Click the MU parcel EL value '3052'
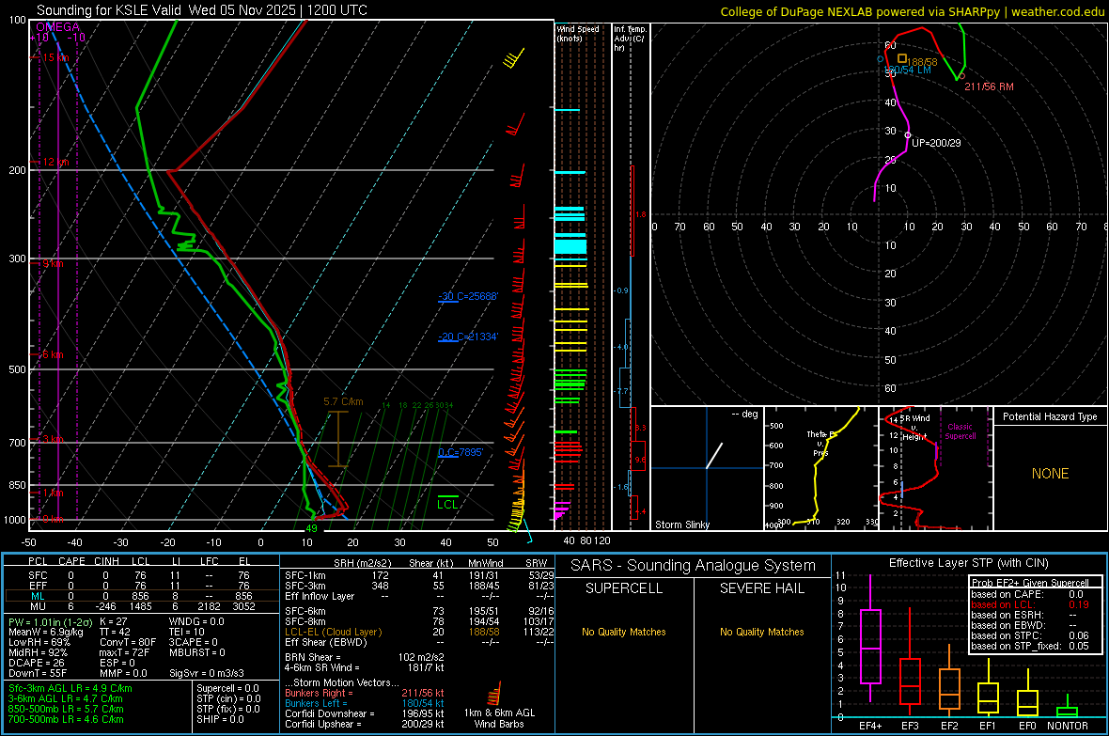Viewport: 1109px width, 736px height. [x=244, y=605]
